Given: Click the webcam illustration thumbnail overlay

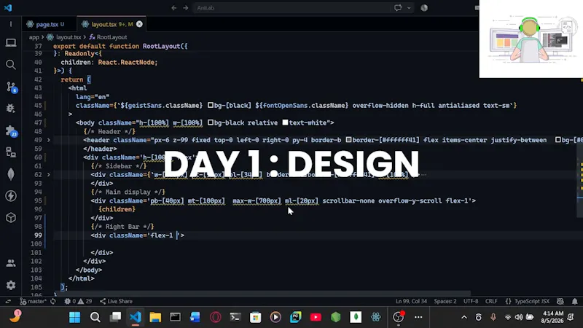Looking at the screenshot, I should coord(531,39).
